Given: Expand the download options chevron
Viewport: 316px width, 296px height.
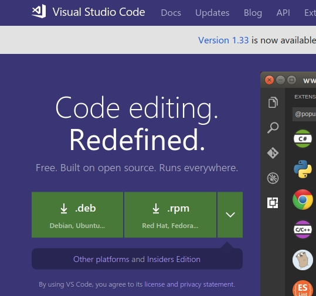Looking at the screenshot, I should [x=230, y=215].
